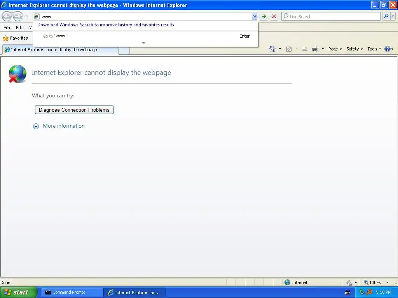Click the Internet security zone indicator
Image resolution: width=398 pixels, height=298 pixels.
[296, 282]
